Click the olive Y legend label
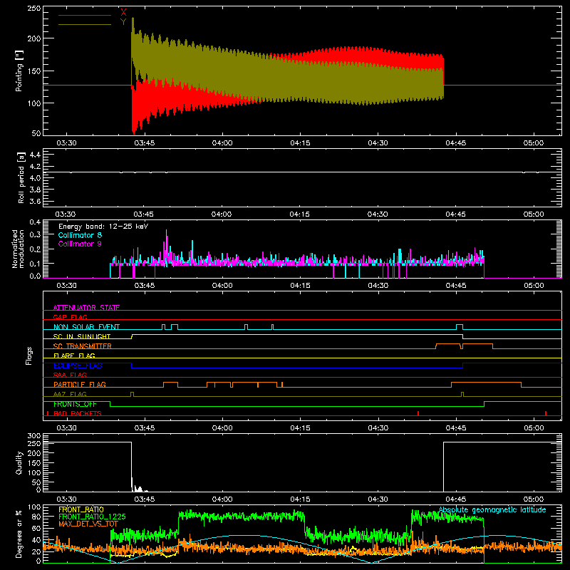570x570 pixels. [x=123, y=22]
